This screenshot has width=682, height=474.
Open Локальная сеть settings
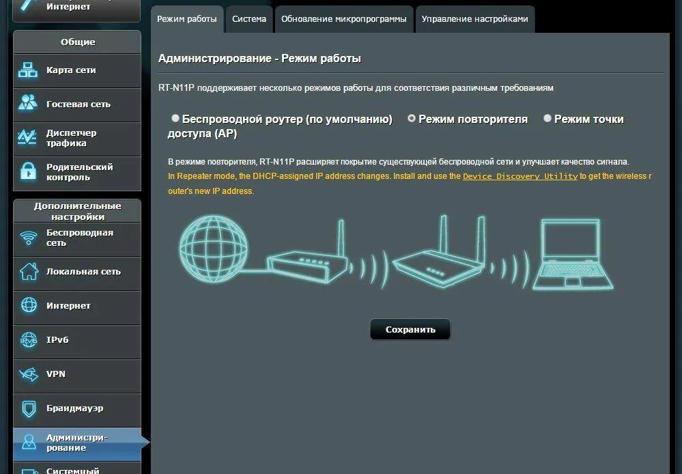[x=77, y=273]
